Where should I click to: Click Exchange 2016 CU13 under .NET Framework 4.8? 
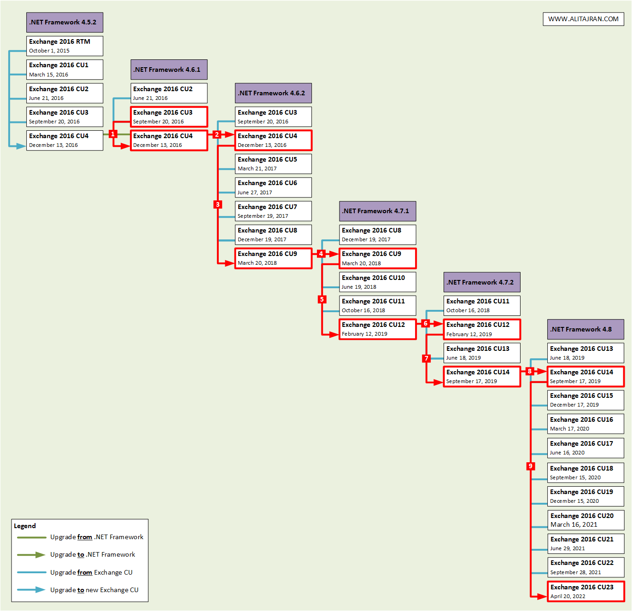click(585, 353)
